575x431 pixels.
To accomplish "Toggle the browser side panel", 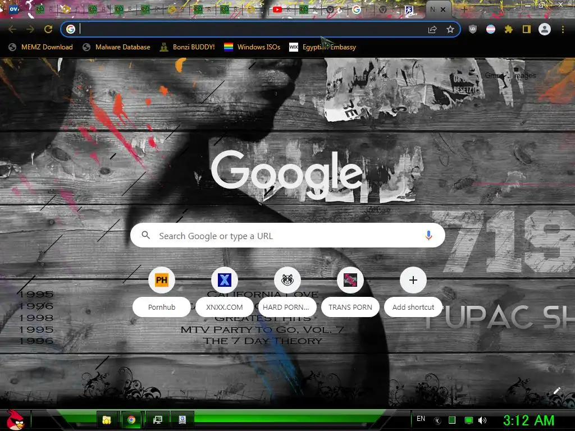I will click(527, 29).
